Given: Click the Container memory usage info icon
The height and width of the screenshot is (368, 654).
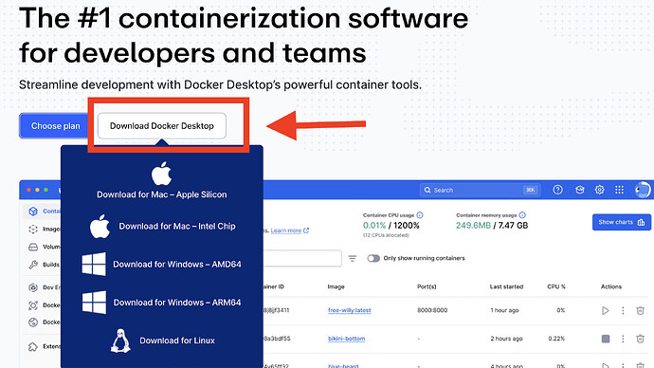Looking at the screenshot, I should 522,215.
